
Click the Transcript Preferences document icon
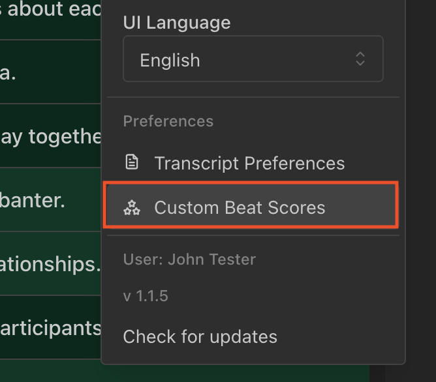tap(132, 162)
